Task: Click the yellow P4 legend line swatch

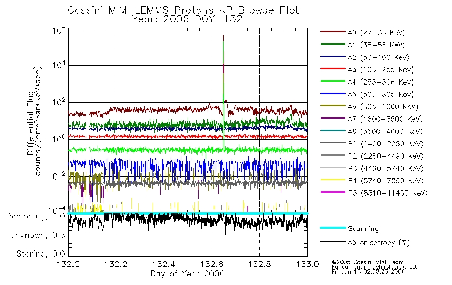Action: click(x=333, y=180)
